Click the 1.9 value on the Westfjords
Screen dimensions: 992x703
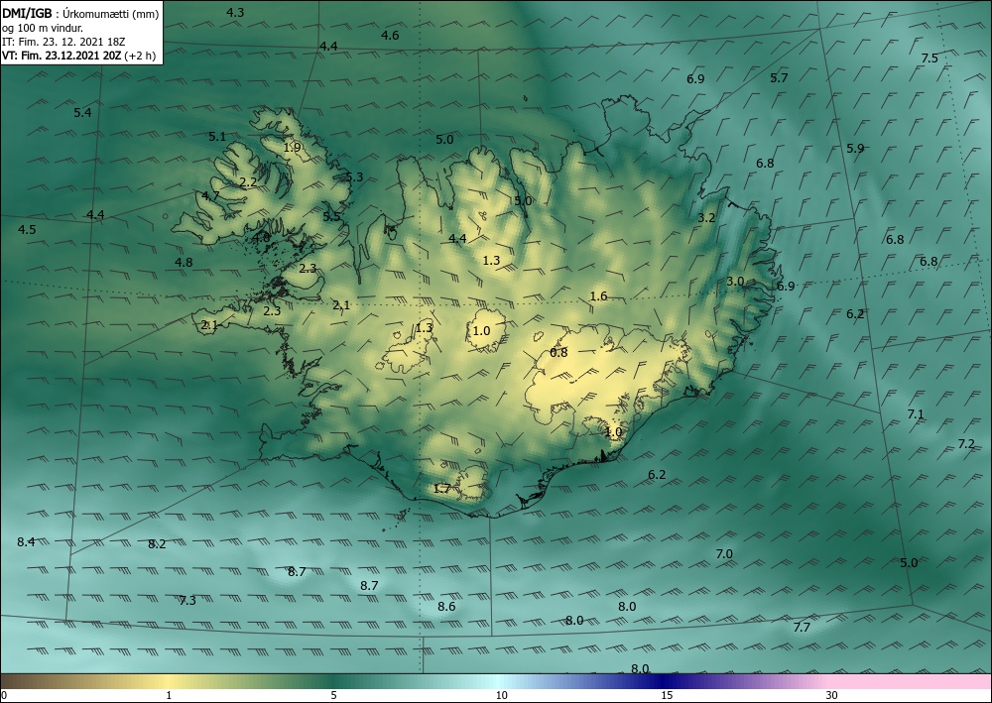293,148
